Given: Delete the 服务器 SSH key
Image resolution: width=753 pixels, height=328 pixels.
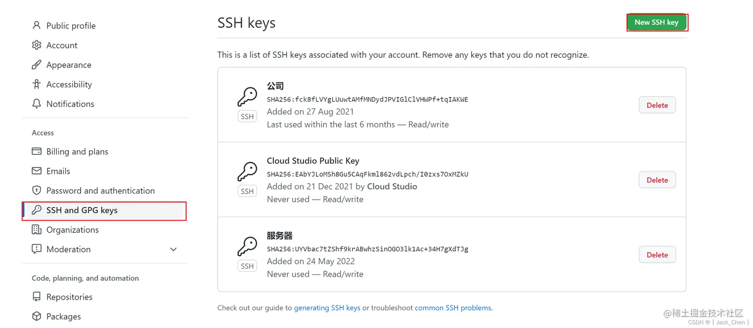Looking at the screenshot, I should pos(657,255).
